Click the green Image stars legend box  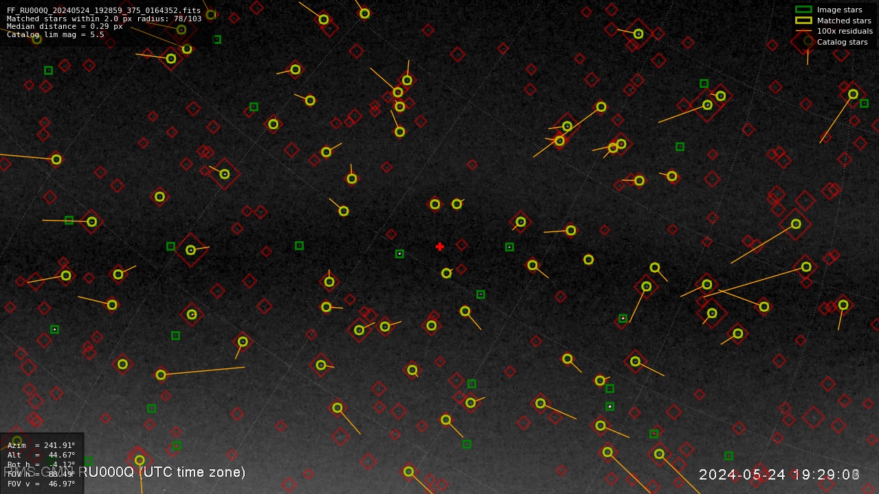point(803,10)
